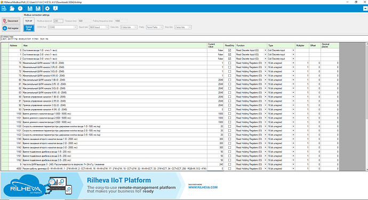Click the Add register button
The height and width of the screenshot is (200, 368).
point(11,28)
